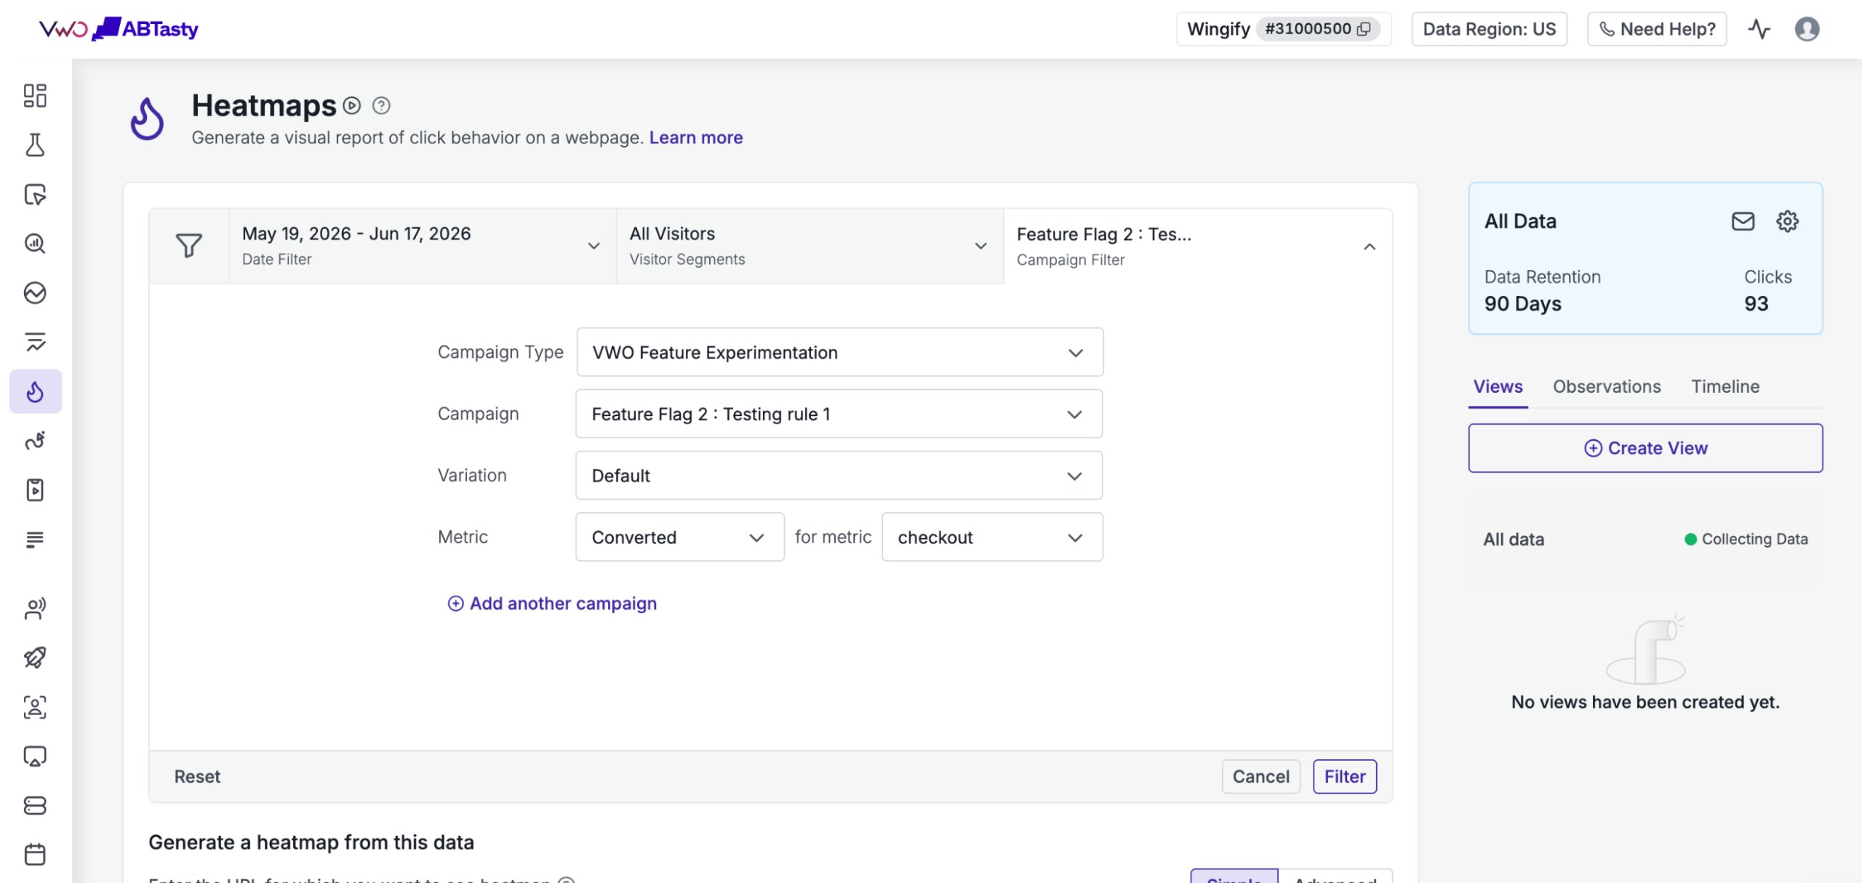Open the All Data settings gear

click(x=1787, y=221)
